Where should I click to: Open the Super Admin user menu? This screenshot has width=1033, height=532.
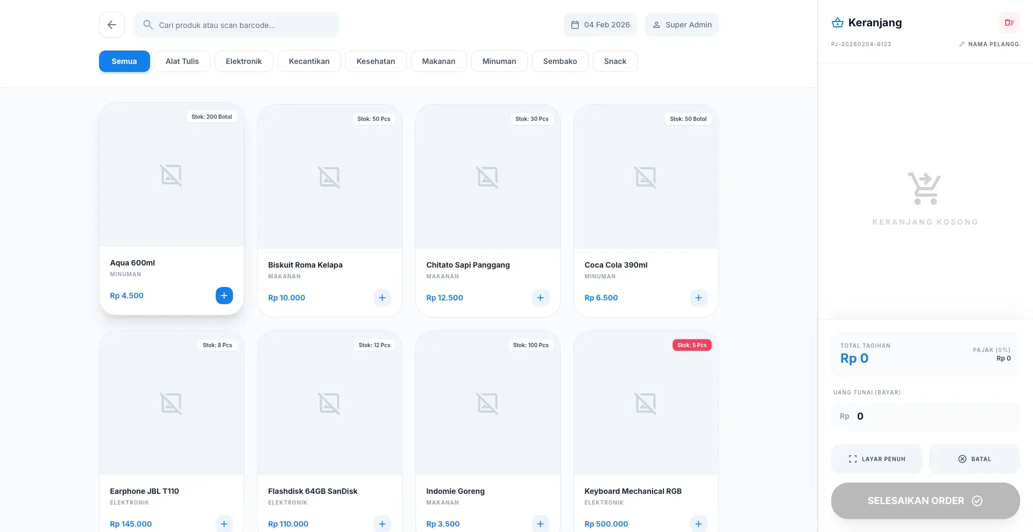point(682,25)
